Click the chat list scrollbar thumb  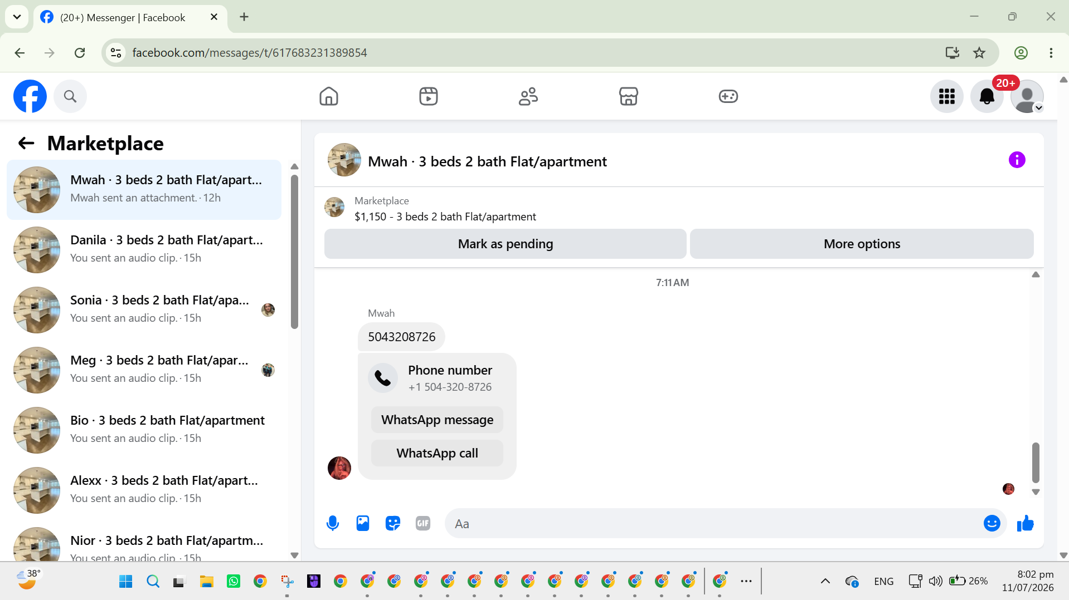point(295,252)
